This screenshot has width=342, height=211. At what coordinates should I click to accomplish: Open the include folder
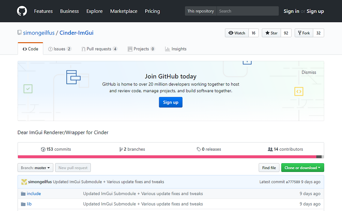pyautogui.click(x=34, y=194)
